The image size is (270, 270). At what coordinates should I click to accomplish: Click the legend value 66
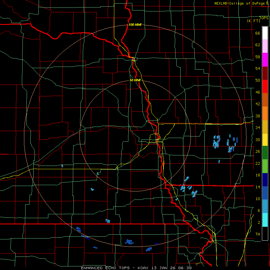tap(258, 33)
